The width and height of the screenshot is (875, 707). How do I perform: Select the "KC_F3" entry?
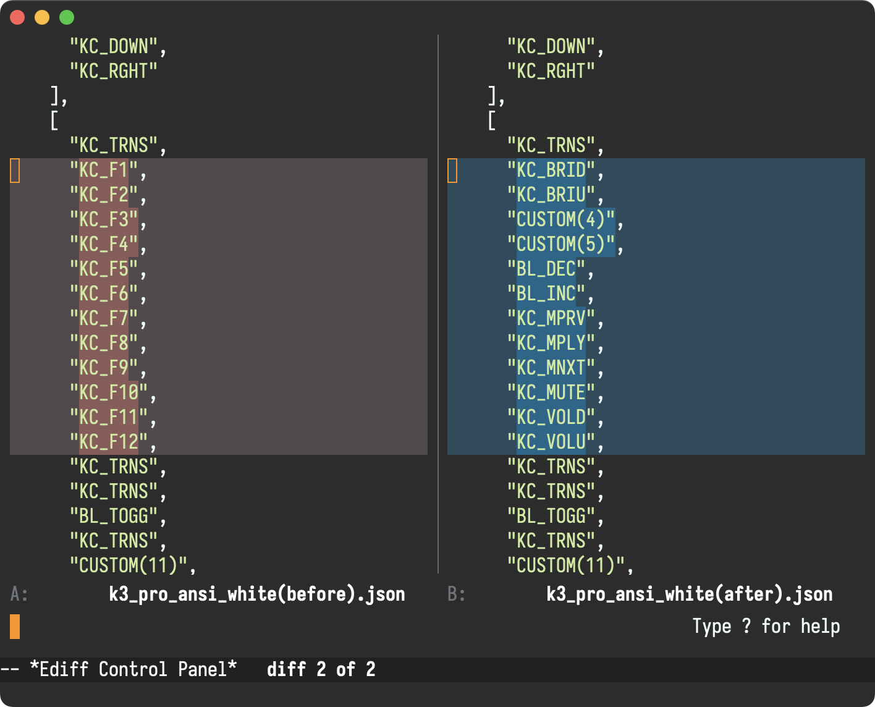click(108, 220)
